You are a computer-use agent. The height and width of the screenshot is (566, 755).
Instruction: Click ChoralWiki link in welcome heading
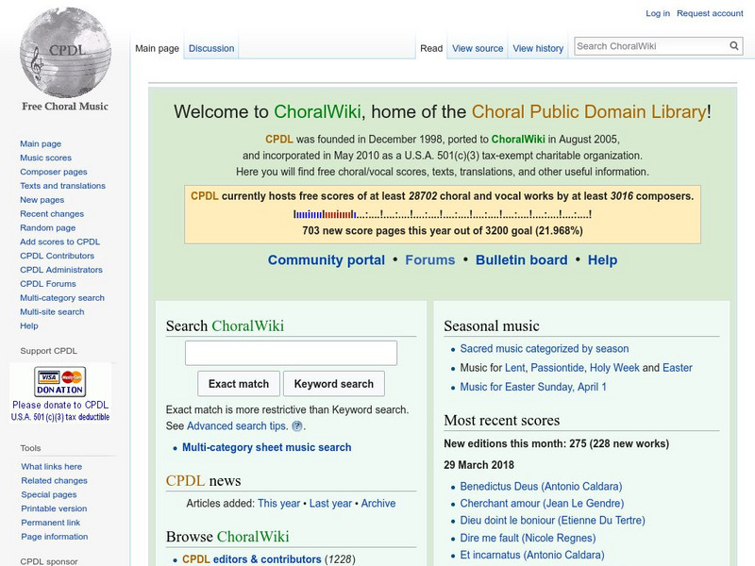(317, 111)
